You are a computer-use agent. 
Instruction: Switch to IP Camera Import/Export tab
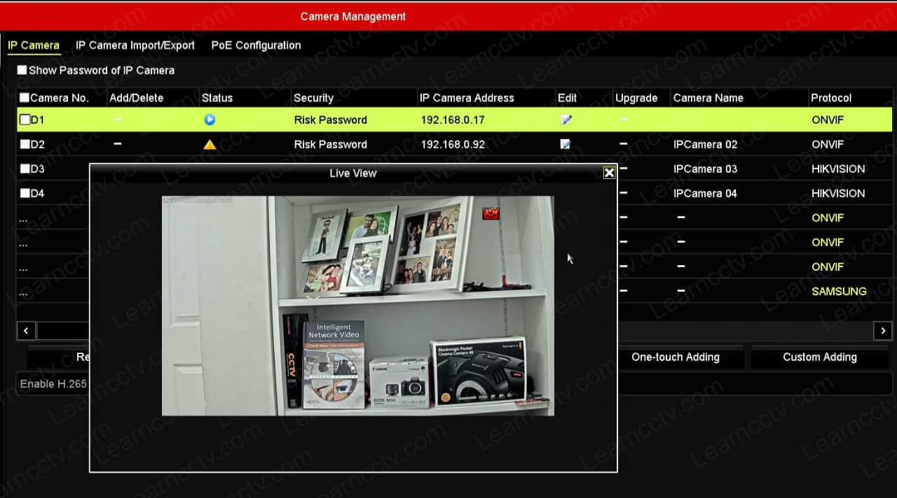pos(135,45)
